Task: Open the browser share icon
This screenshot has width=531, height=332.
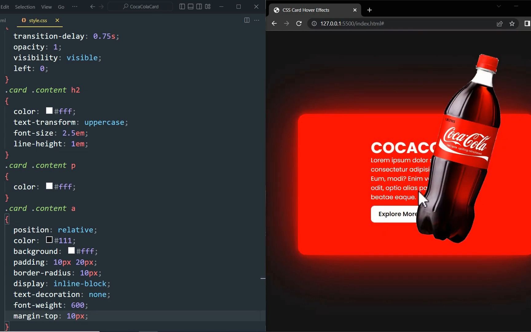Action: tap(500, 24)
